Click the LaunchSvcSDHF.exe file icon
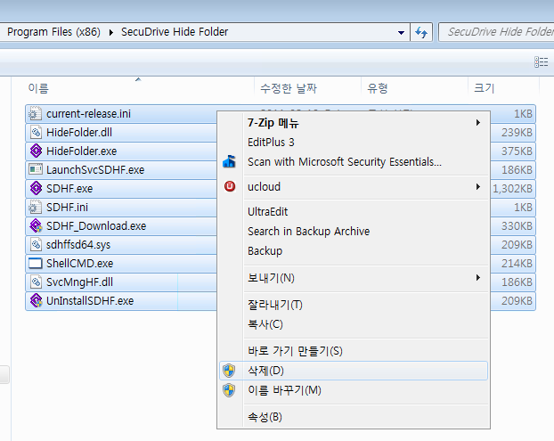Screen dimensions: 554x441 click(36, 169)
